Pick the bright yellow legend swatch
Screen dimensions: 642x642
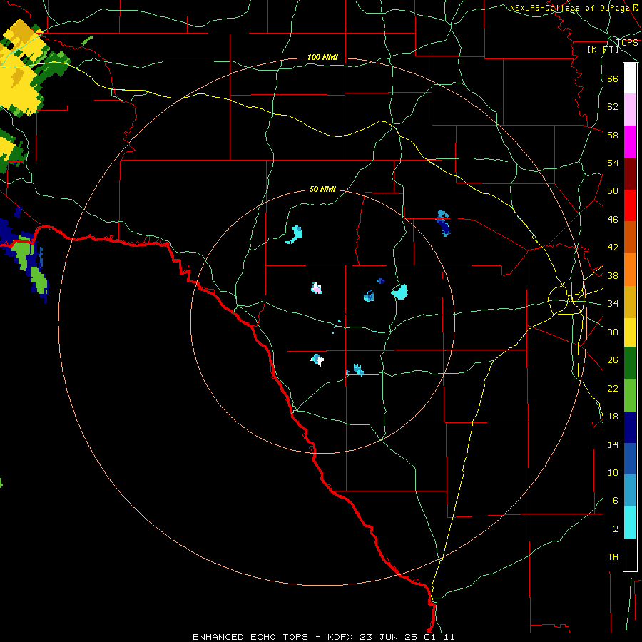point(630,332)
